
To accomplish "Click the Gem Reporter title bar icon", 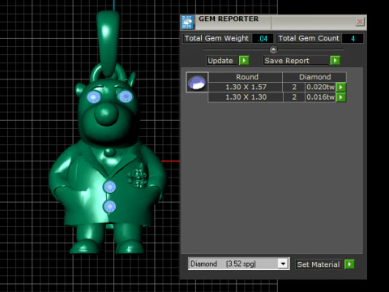I will (x=187, y=23).
